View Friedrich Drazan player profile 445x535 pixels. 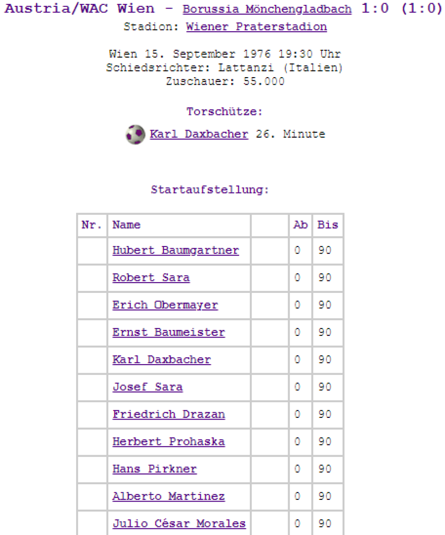169,414
